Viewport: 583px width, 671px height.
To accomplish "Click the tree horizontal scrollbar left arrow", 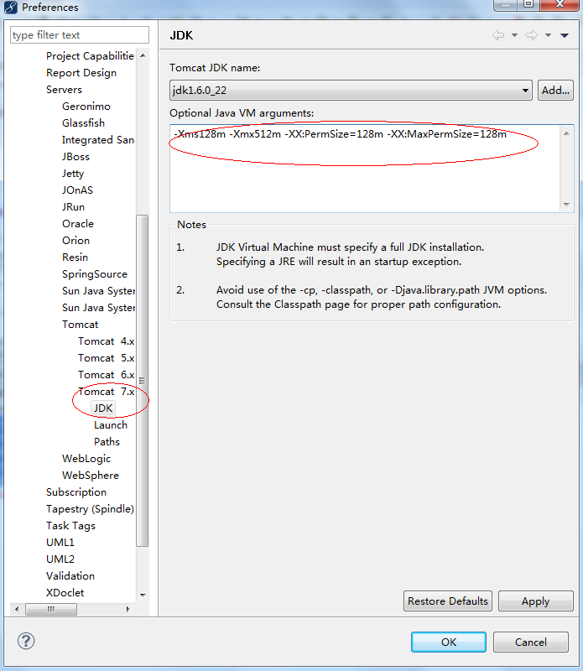I will click(17, 609).
